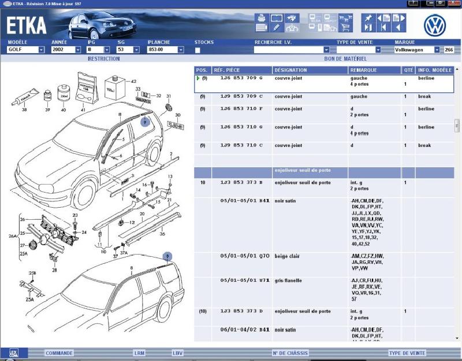Click the multiple shopping carts icon

click(345, 19)
